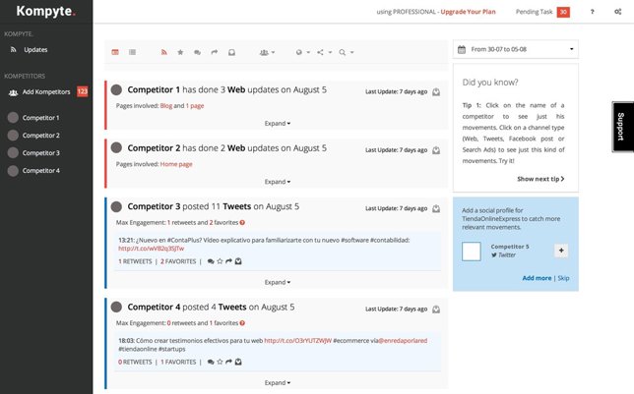Expand the Competitor 3 tweets card
This screenshot has height=394, width=634.
[x=278, y=282]
